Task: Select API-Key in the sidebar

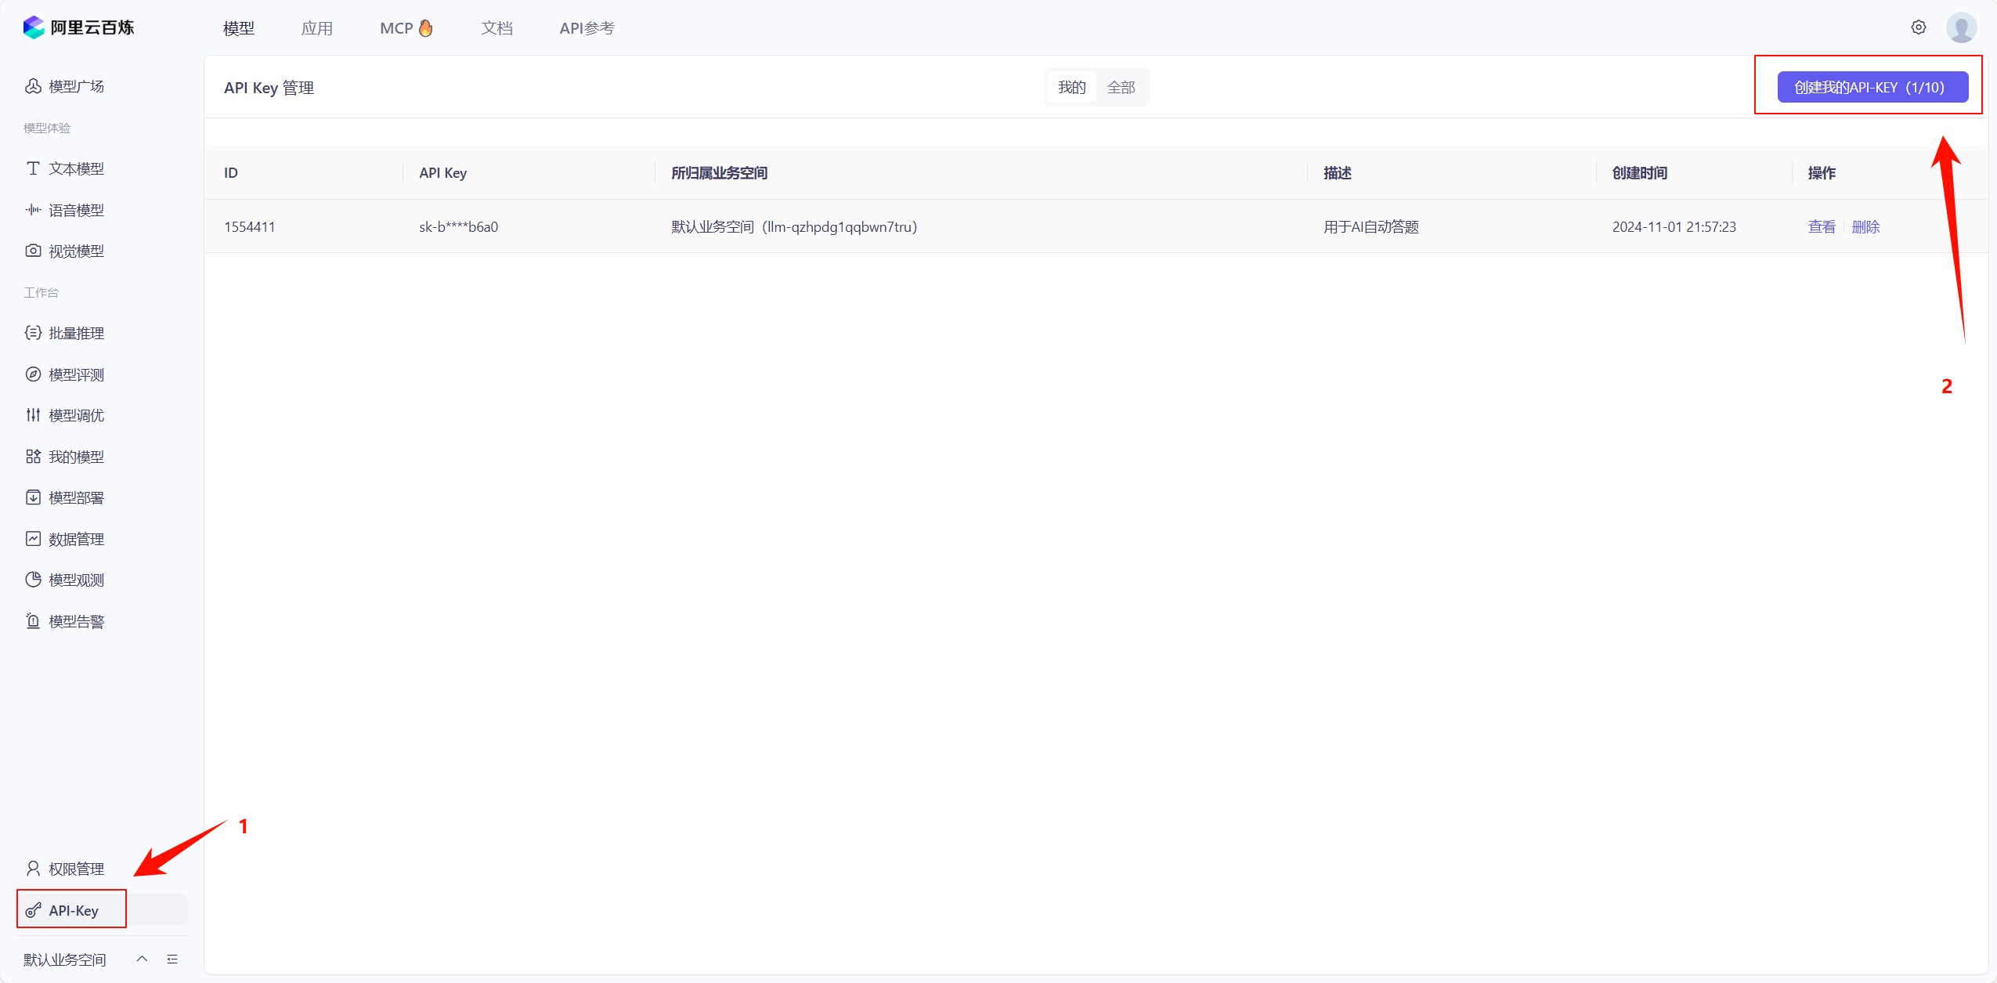Action: (102, 910)
